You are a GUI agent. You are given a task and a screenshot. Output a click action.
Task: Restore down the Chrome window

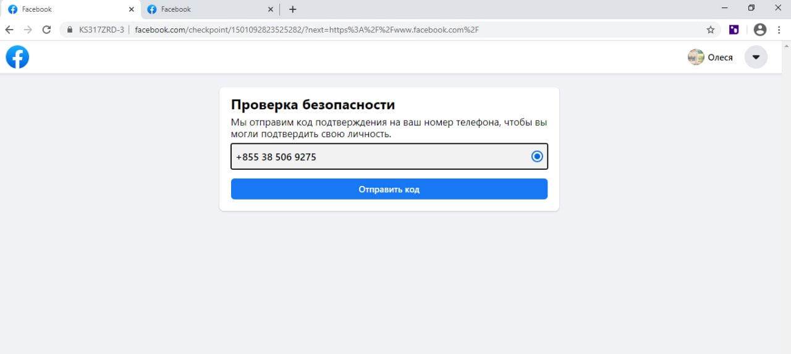coord(751,8)
